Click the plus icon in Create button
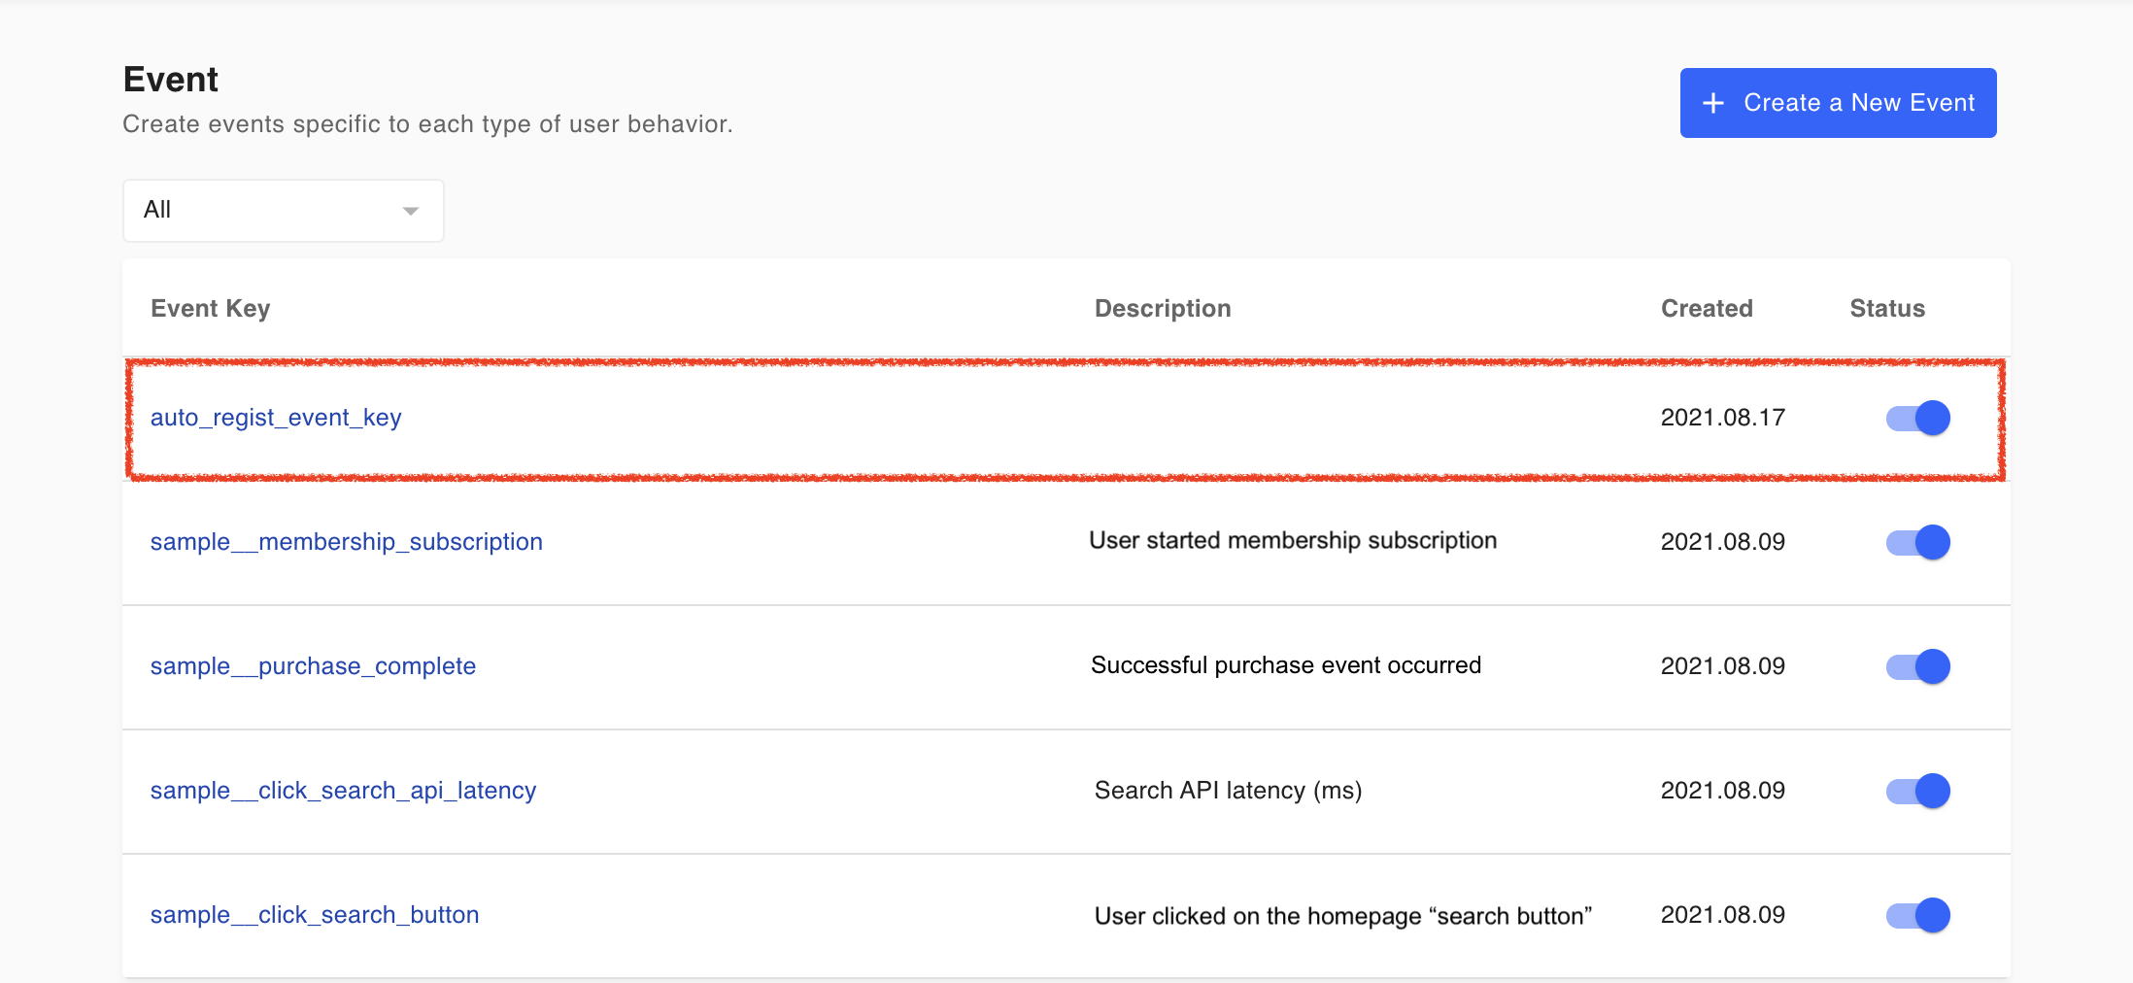The width and height of the screenshot is (2133, 983). pyautogui.click(x=1713, y=103)
